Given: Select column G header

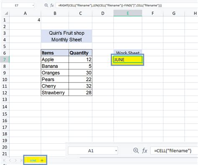Looking at the screenshot, I should point(174,13).
